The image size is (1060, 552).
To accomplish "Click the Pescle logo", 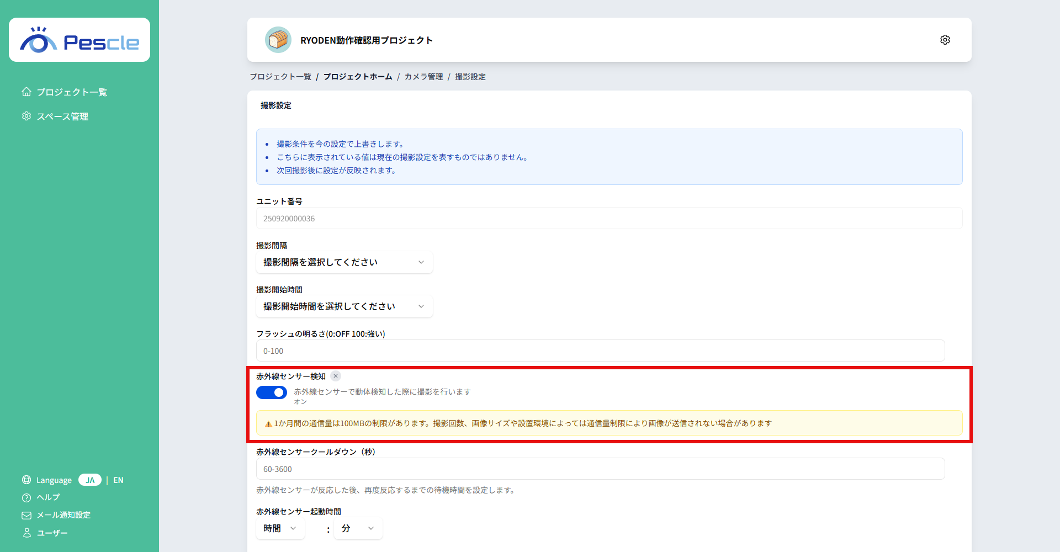I will click(79, 40).
